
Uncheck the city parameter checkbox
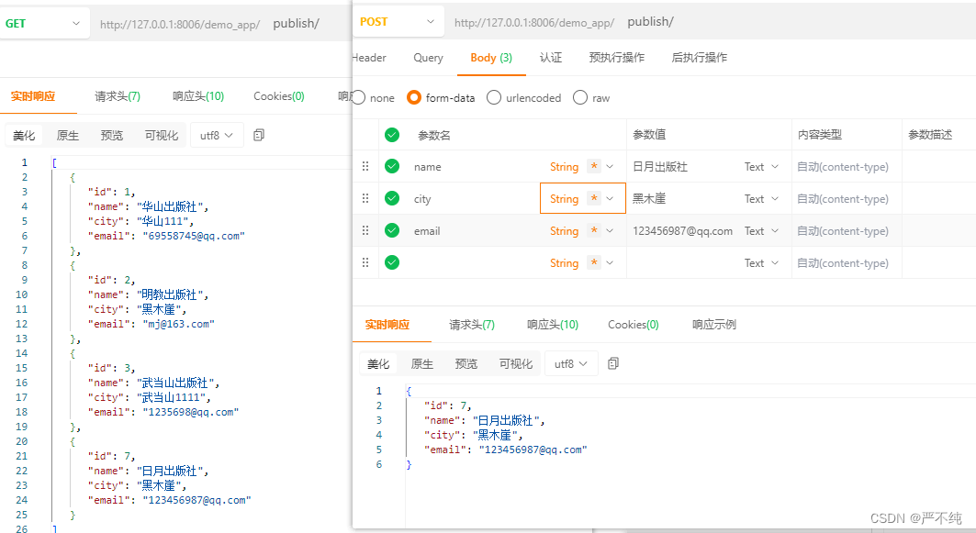coord(392,198)
